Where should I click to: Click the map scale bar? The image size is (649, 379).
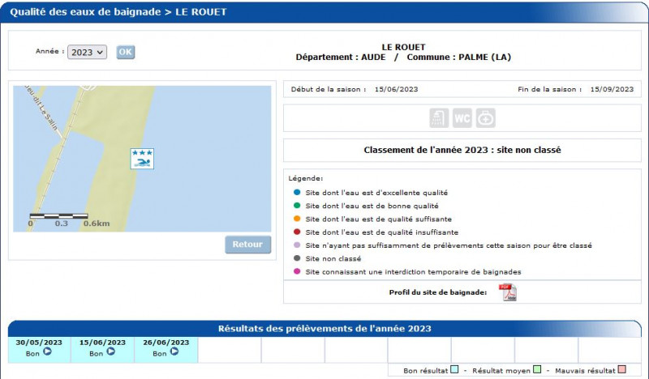pos(58,216)
